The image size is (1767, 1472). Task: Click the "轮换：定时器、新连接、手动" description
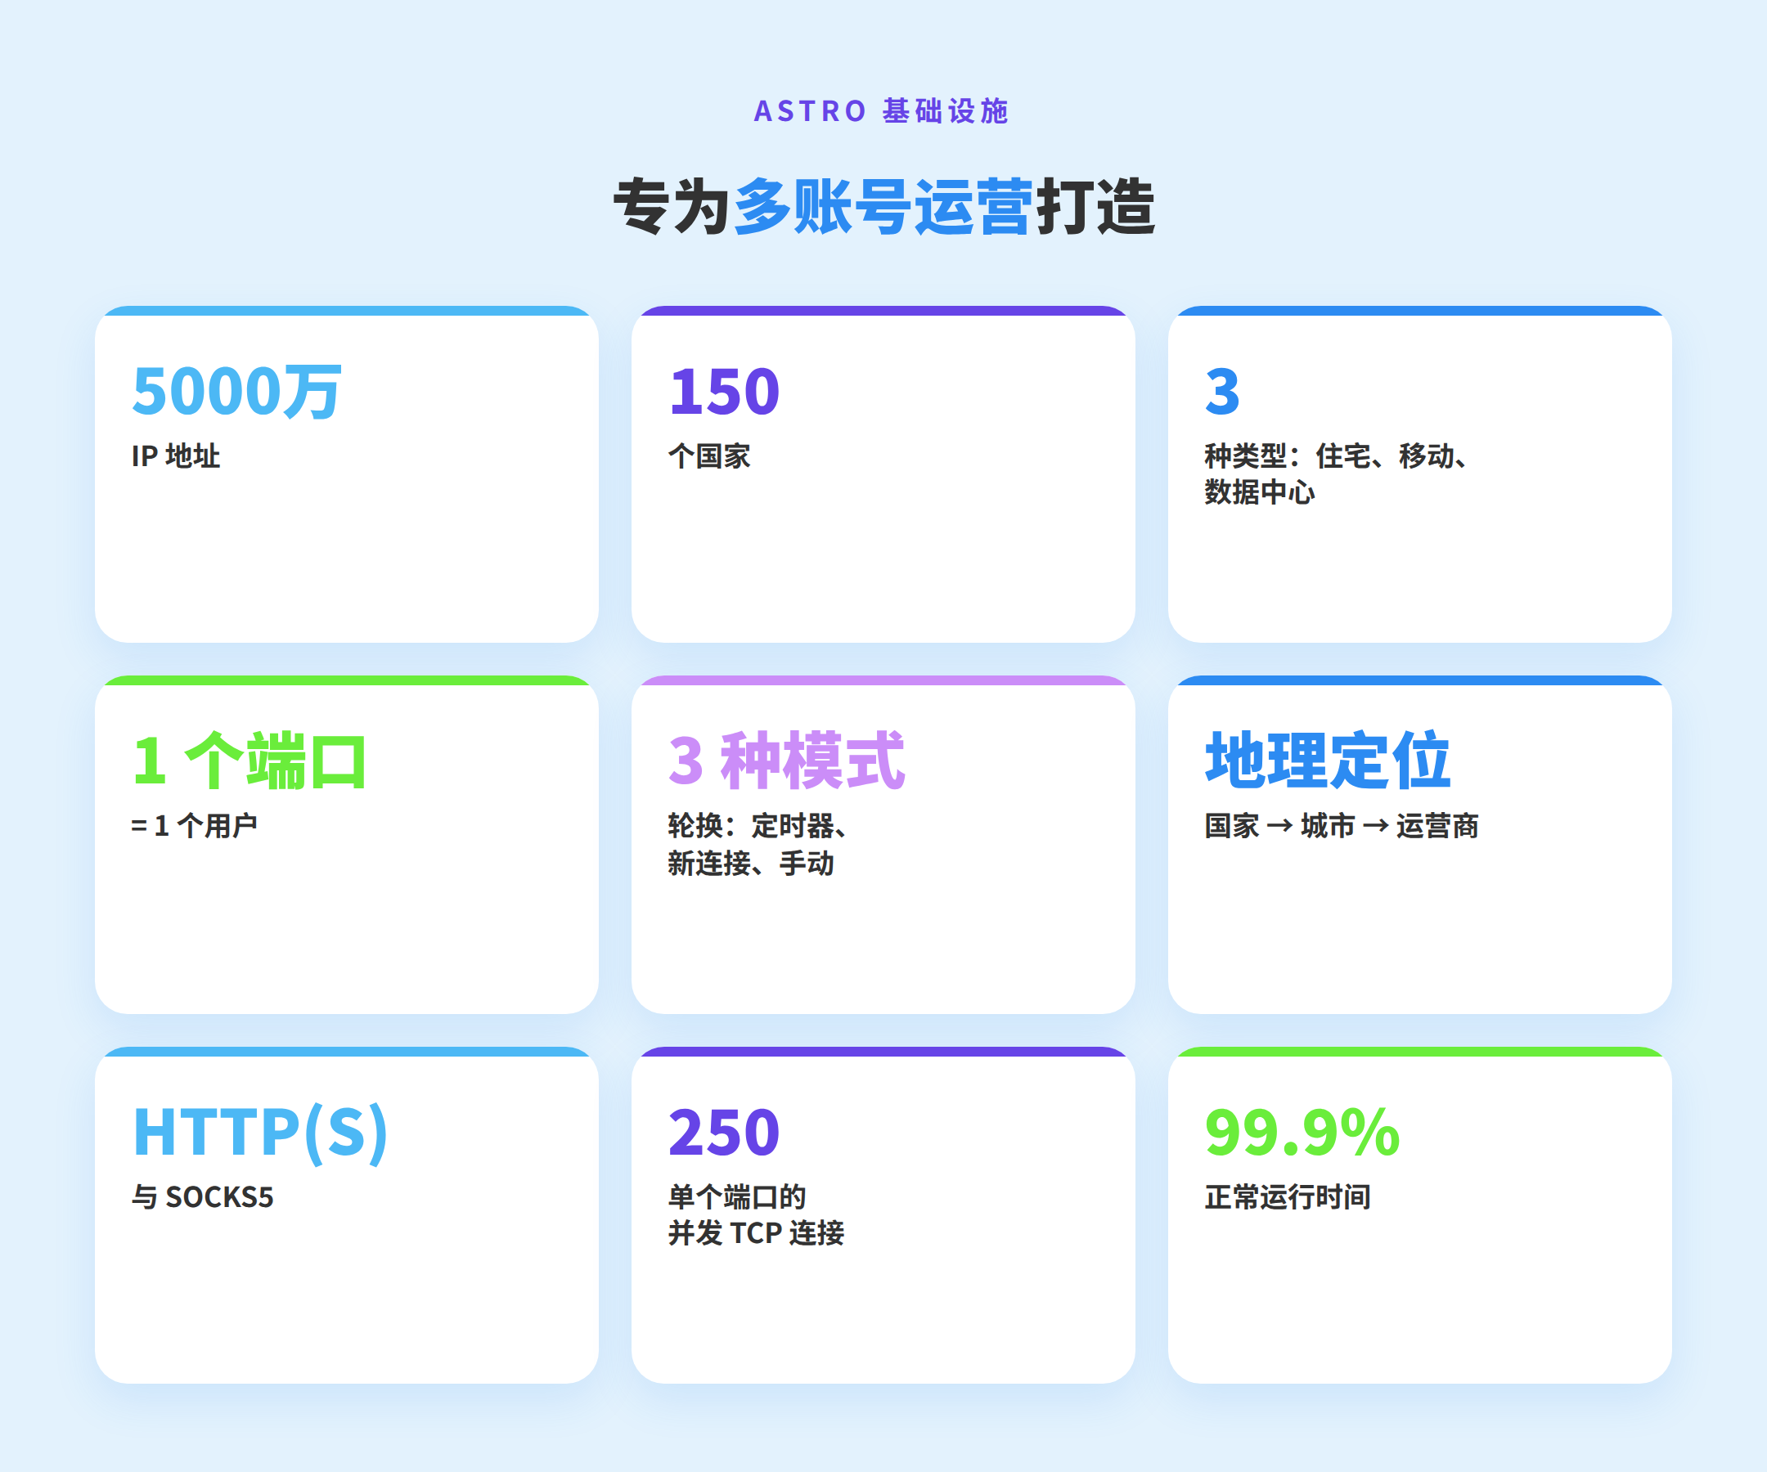coord(758,845)
